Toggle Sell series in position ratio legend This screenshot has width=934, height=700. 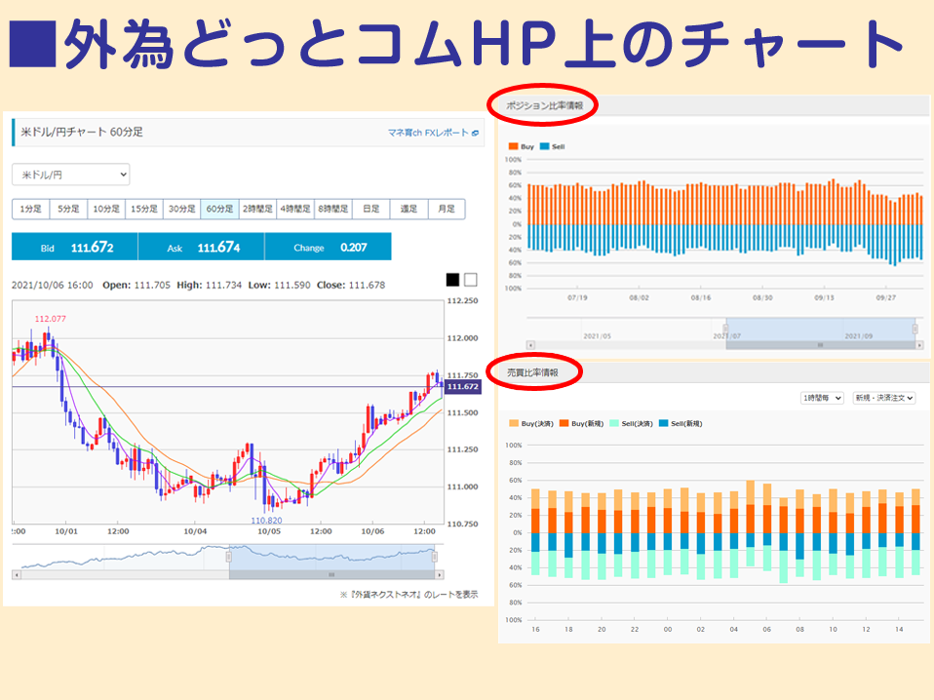click(x=552, y=146)
